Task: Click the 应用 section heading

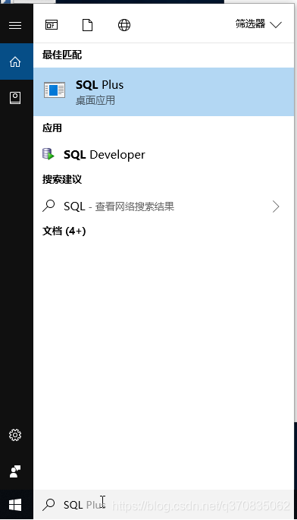Action: point(52,128)
